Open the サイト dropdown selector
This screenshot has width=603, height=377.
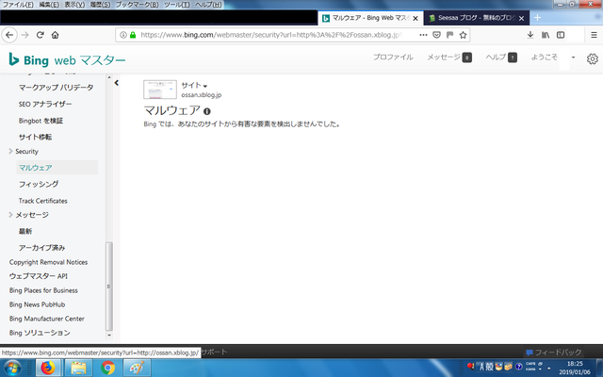194,86
